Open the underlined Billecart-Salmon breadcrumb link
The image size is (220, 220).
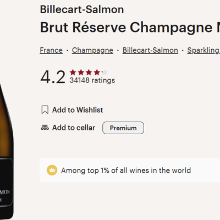[150, 51]
